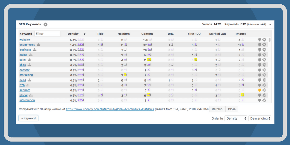The width and height of the screenshot is (290, 145).
Task: Click hierarchy icon next to sales keyword
Action: click(30, 60)
